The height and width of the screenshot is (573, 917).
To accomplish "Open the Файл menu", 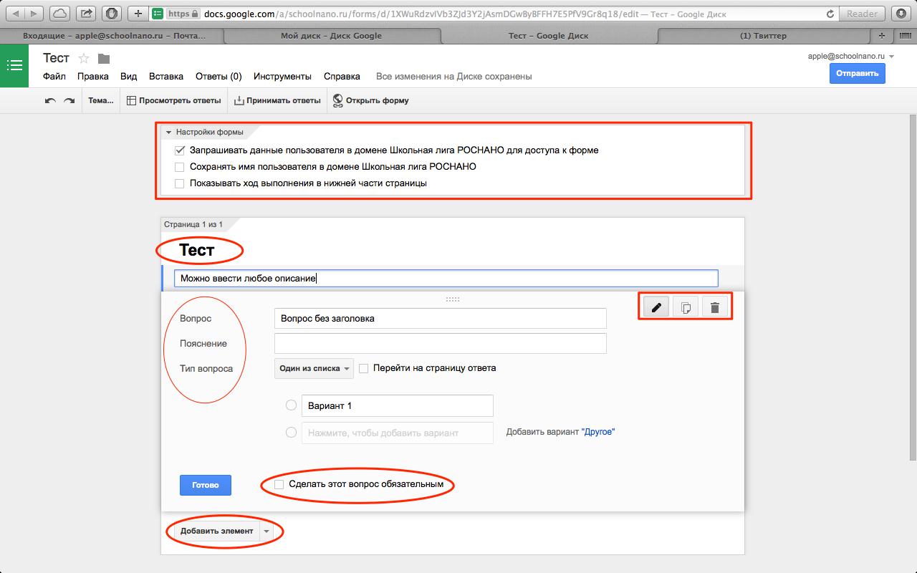I will point(54,77).
